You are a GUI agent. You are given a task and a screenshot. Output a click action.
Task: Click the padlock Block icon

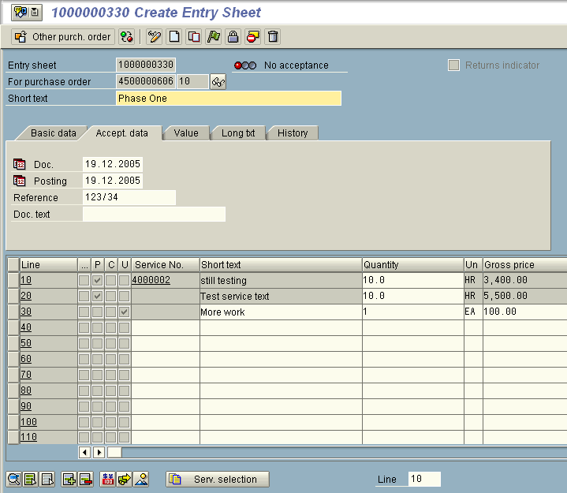233,37
